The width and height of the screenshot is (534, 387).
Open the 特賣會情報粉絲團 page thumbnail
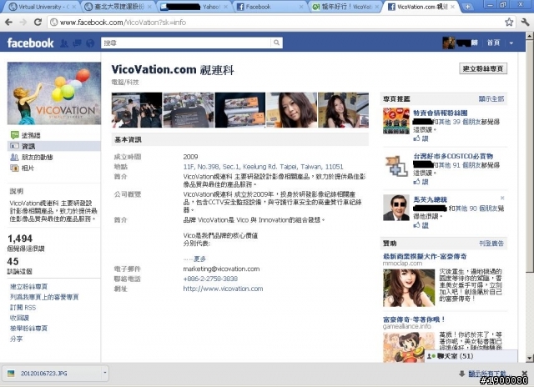click(396, 121)
